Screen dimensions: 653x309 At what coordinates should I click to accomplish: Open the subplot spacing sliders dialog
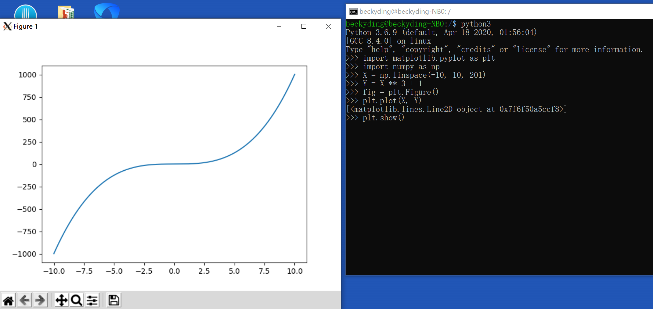click(x=92, y=300)
